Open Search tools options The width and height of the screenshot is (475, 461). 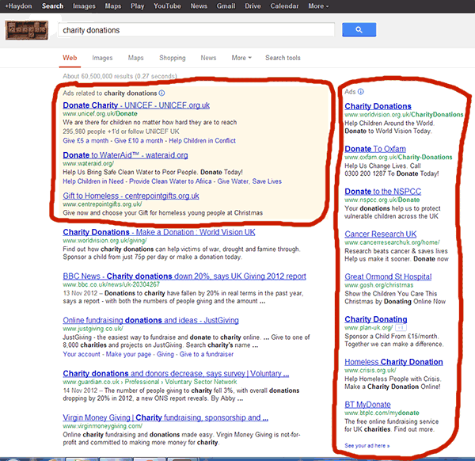point(283,58)
